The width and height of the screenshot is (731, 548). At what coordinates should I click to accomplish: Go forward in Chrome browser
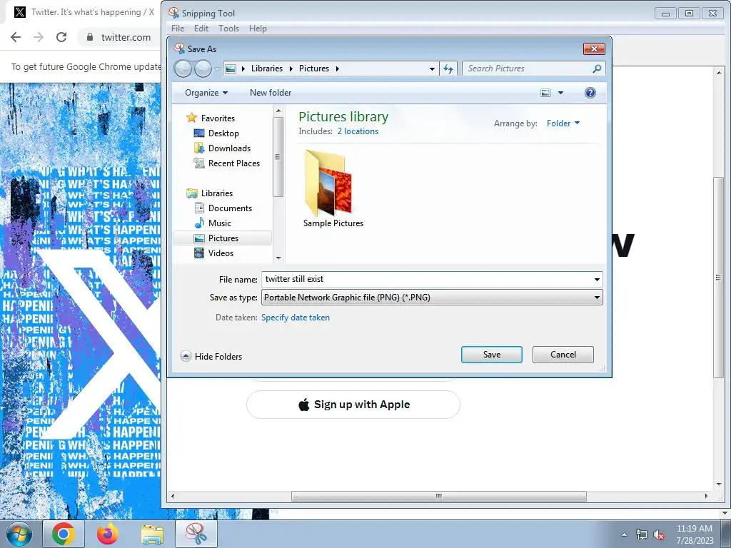[39, 37]
